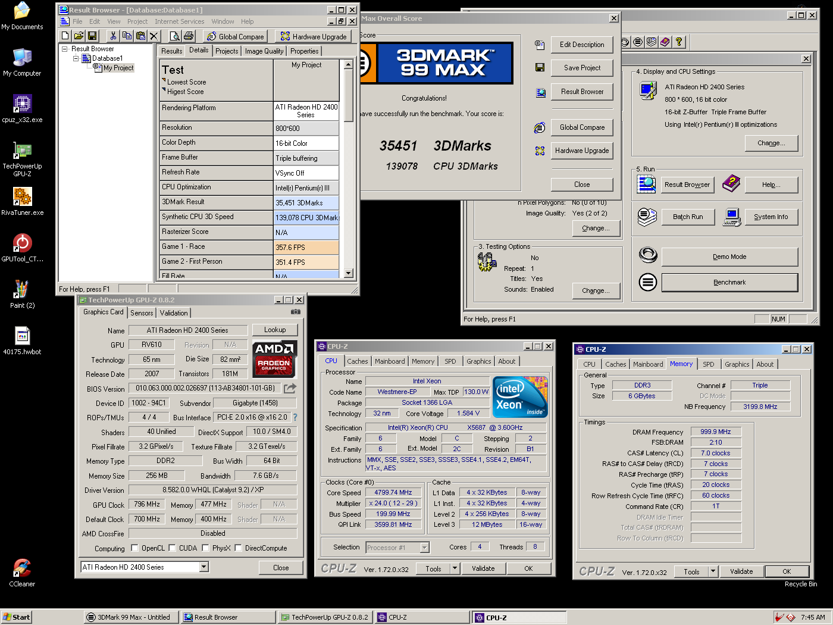Switch to the Results tab in Result Browser

coord(172,51)
